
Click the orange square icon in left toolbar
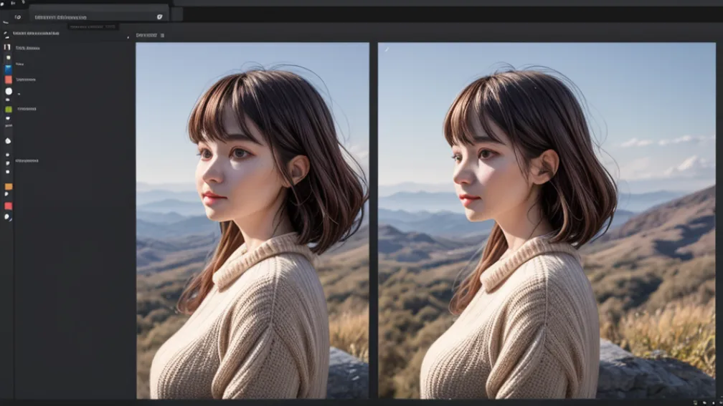pyautogui.click(x=9, y=187)
